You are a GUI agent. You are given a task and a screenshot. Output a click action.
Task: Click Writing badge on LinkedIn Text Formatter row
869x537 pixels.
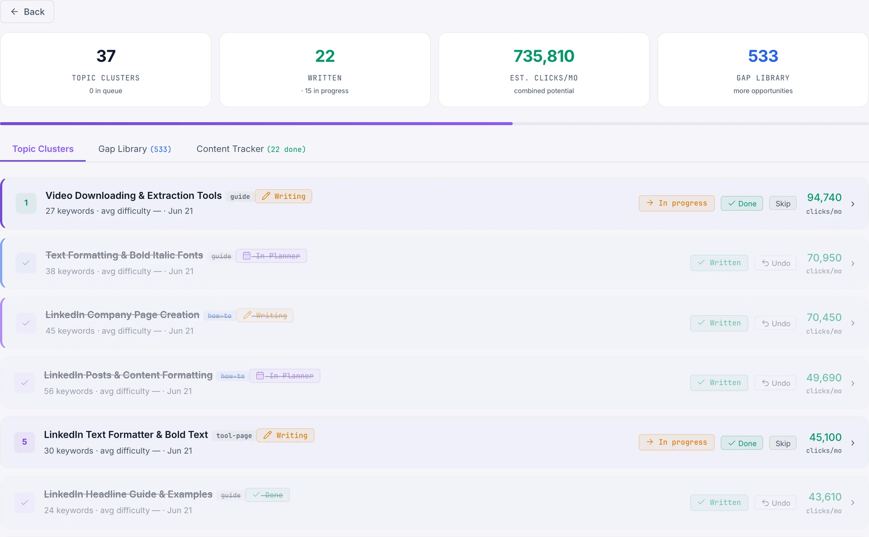pyautogui.click(x=286, y=435)
